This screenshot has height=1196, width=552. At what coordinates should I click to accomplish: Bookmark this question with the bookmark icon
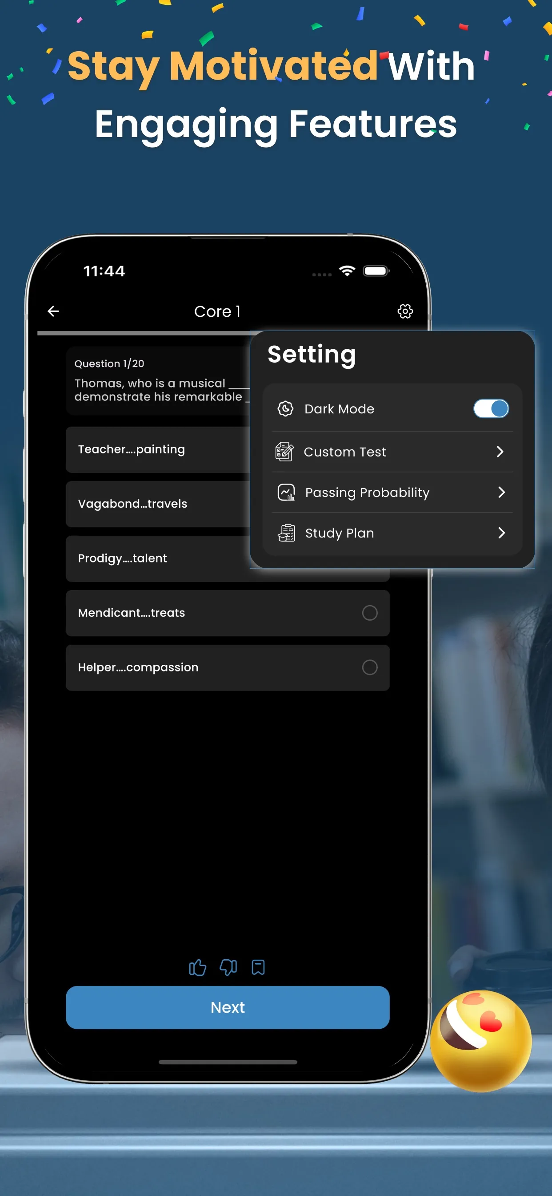point(258,968)
